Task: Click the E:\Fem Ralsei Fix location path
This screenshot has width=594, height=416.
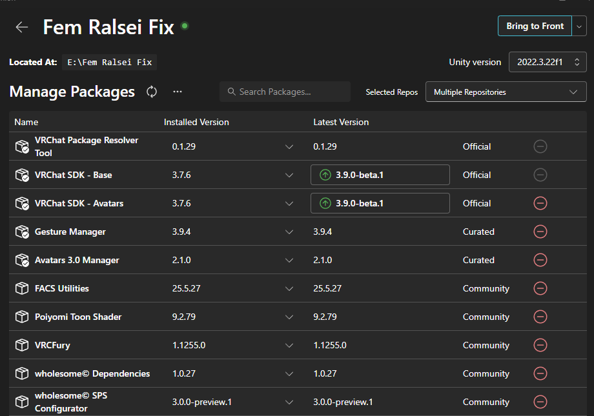Action: 110,62
